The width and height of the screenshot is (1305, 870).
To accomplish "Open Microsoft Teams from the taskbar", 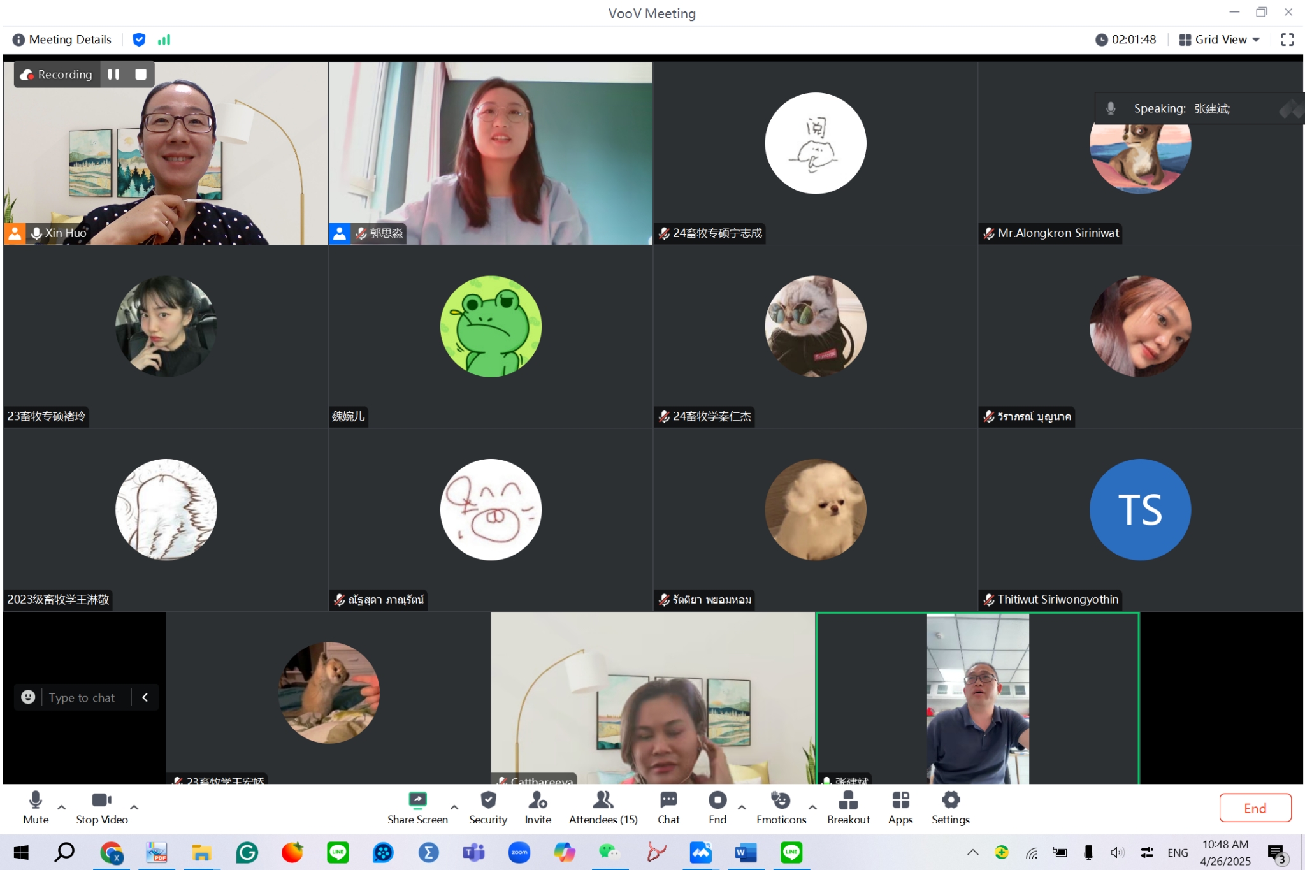I will [473, 853].
